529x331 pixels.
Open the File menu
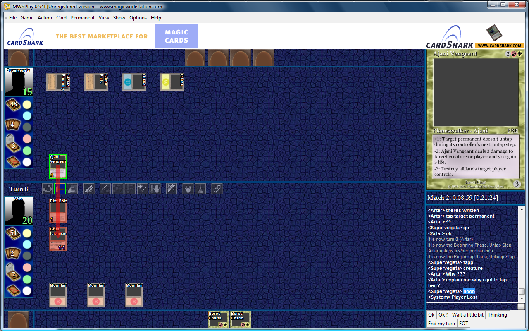[x=13, y=18]
